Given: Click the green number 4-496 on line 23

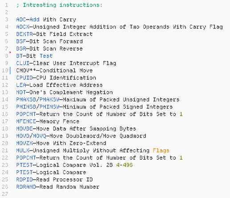Looking at the screenshot, I should click(125, 165).
